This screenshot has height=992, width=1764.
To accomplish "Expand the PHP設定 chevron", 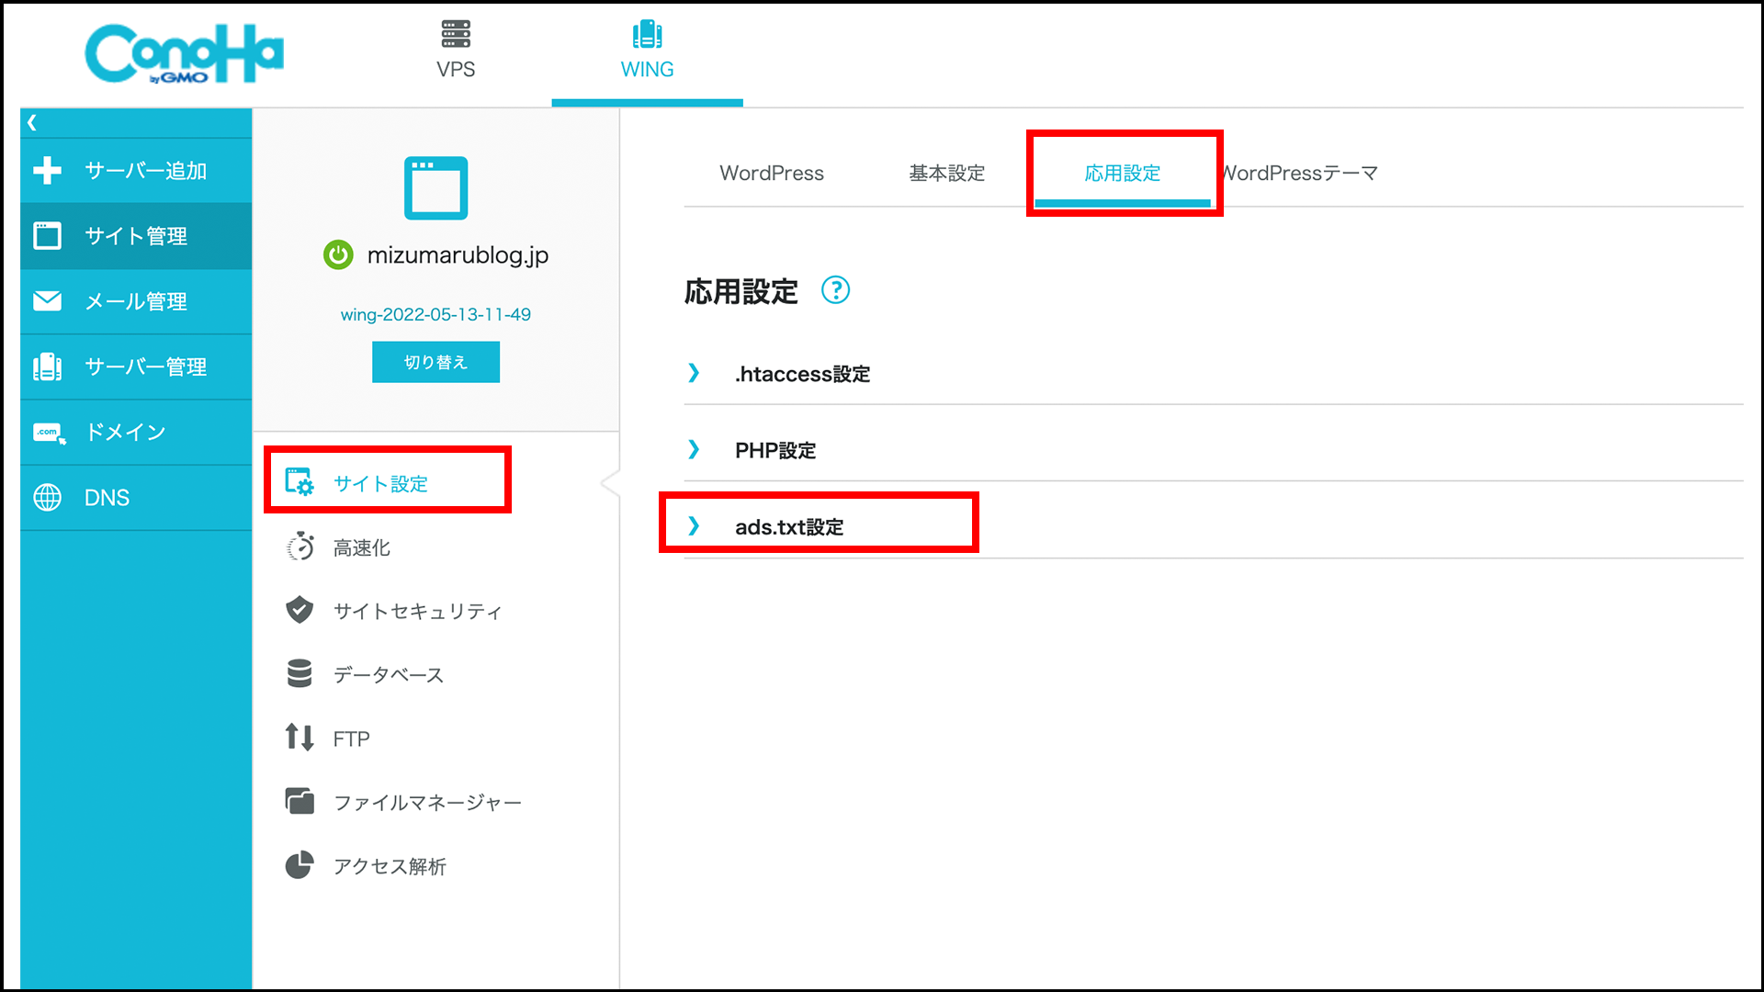I will click(x=694, y=449).
